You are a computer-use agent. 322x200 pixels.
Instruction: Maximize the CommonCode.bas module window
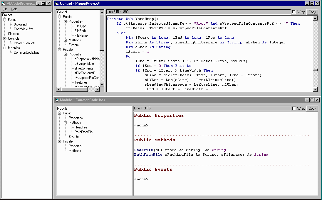[312, 100]
